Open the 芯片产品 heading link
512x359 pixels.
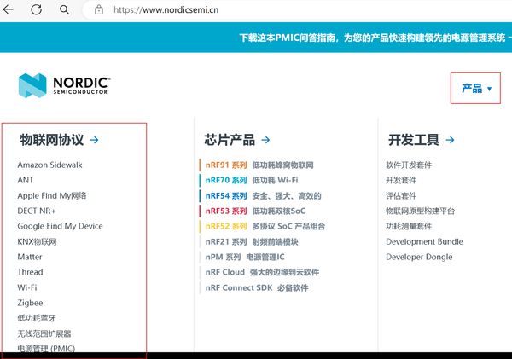click(x=230, y=140)
